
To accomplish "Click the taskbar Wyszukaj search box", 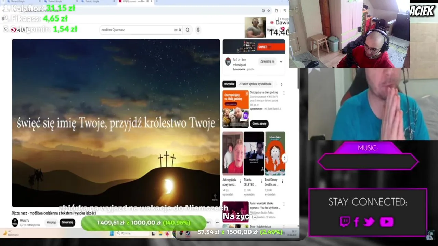I will click(132, 233).
